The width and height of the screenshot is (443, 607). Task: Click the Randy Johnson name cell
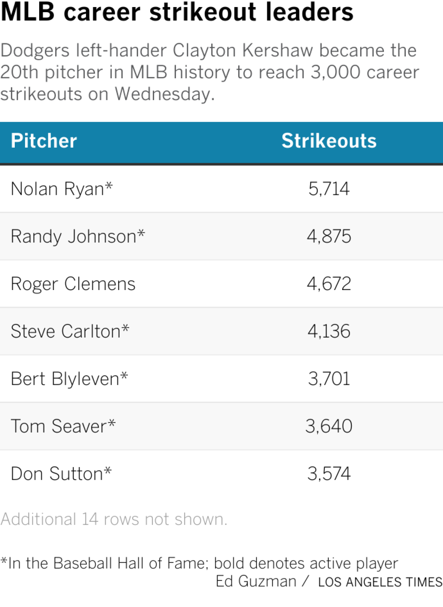pos(78,237)
